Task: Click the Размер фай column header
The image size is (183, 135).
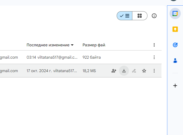Action: 94,45
